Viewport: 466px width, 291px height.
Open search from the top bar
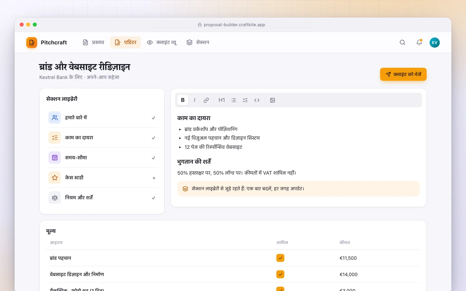click(402, 43)
